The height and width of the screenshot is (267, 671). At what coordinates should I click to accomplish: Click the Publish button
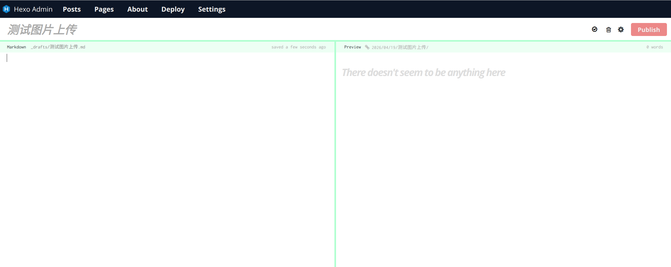(x=649, y=29)
